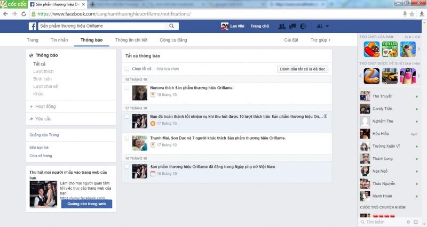Click the Facebook search input field
This screenshot has height=227, width=427.
tap(102, 26)
